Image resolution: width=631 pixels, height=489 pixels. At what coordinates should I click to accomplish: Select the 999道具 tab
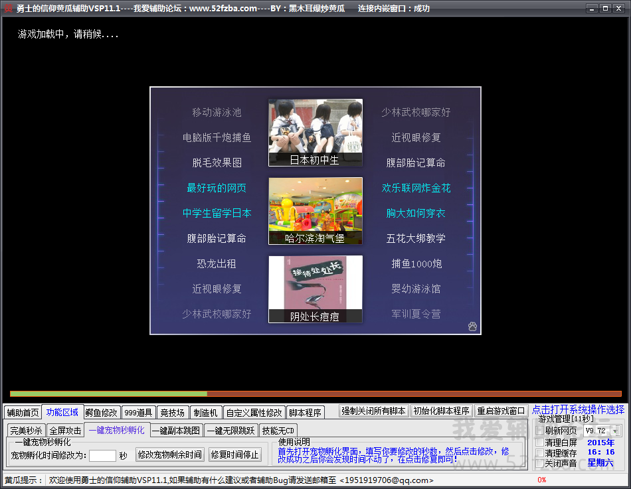tap(139, 413)
